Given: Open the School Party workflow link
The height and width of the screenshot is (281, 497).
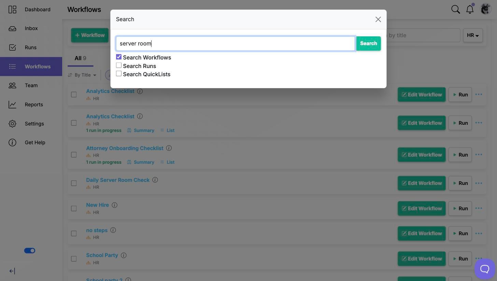Looking at the screenshot, I should (102, 255).
